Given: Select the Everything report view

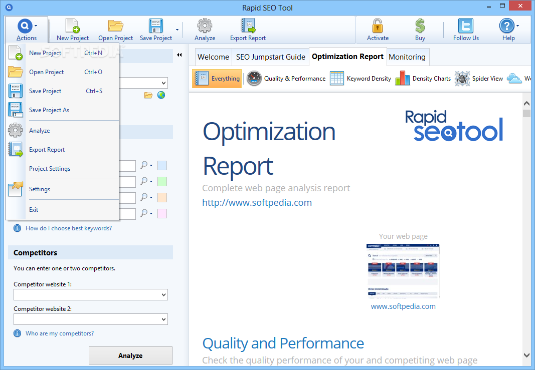Looking at the screenshot, I should click(x=217, y=79).
